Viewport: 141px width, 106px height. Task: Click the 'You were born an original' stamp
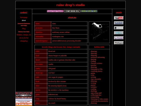tap(24, 102)
